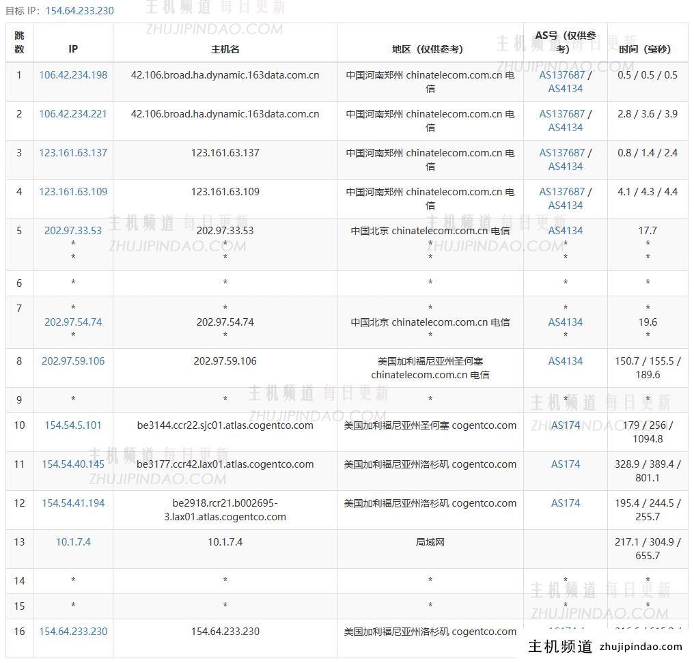This screenshot has width=694, height=663.
Task: Click the 主机名 column header
Action: 225,49
